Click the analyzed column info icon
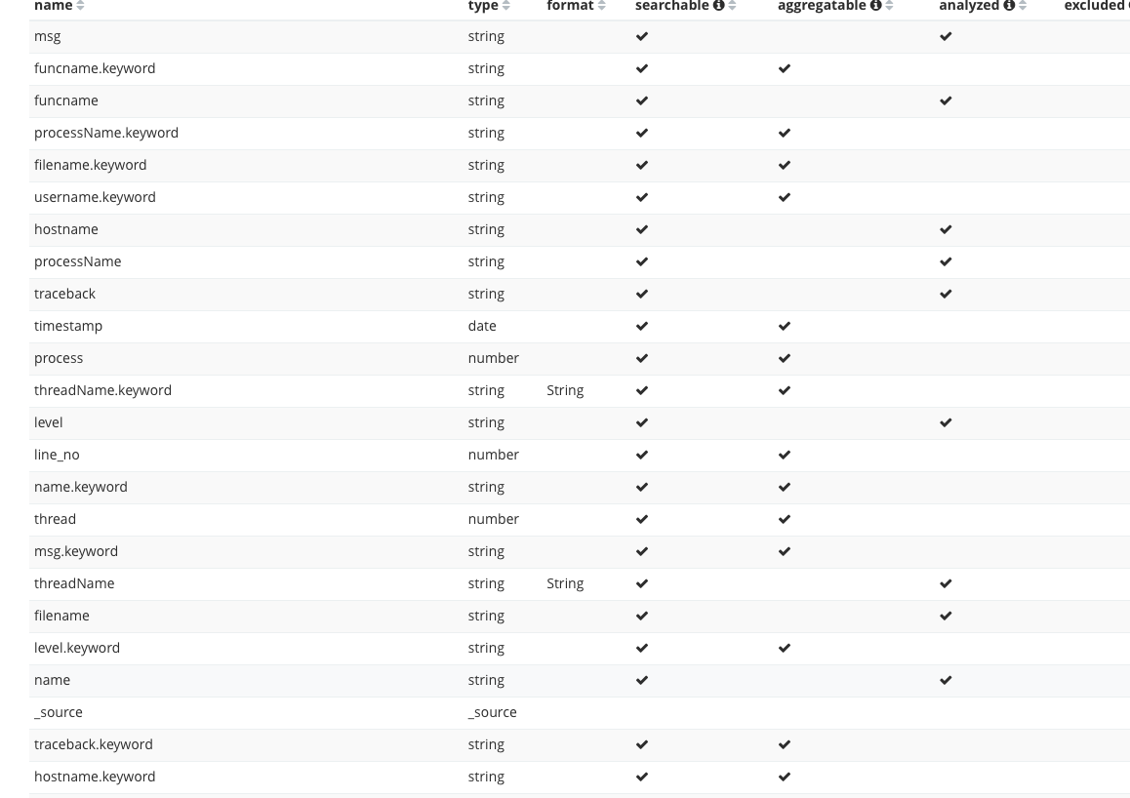Screen dimensions: 1130x798 click(x=1009, y=6)
